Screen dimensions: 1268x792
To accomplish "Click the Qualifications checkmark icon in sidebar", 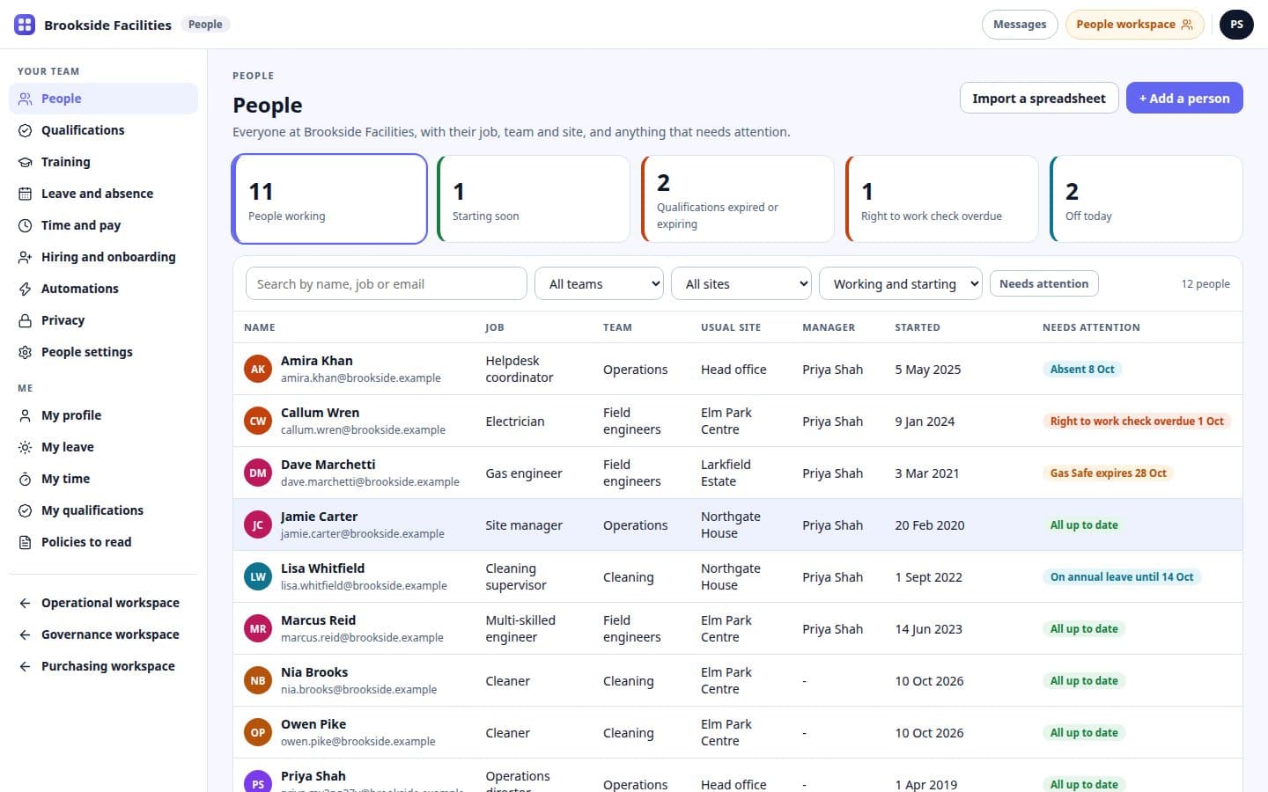I will [x=26, y=130].
